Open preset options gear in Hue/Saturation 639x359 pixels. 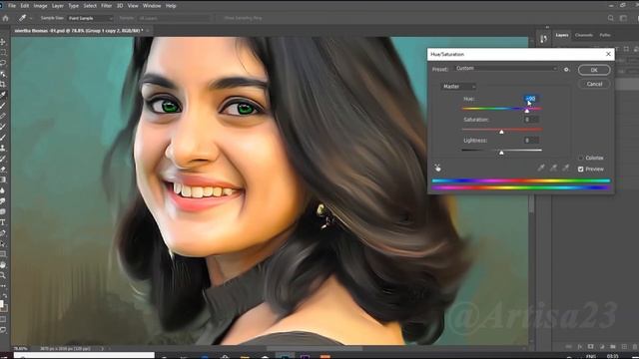click(566, 70)
